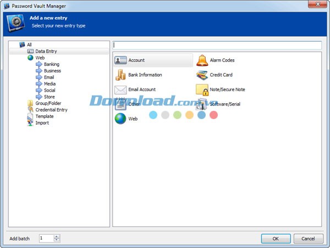330x248 pixels.
Task: Click the Import icon in tree
Action: tap(30, 123)
